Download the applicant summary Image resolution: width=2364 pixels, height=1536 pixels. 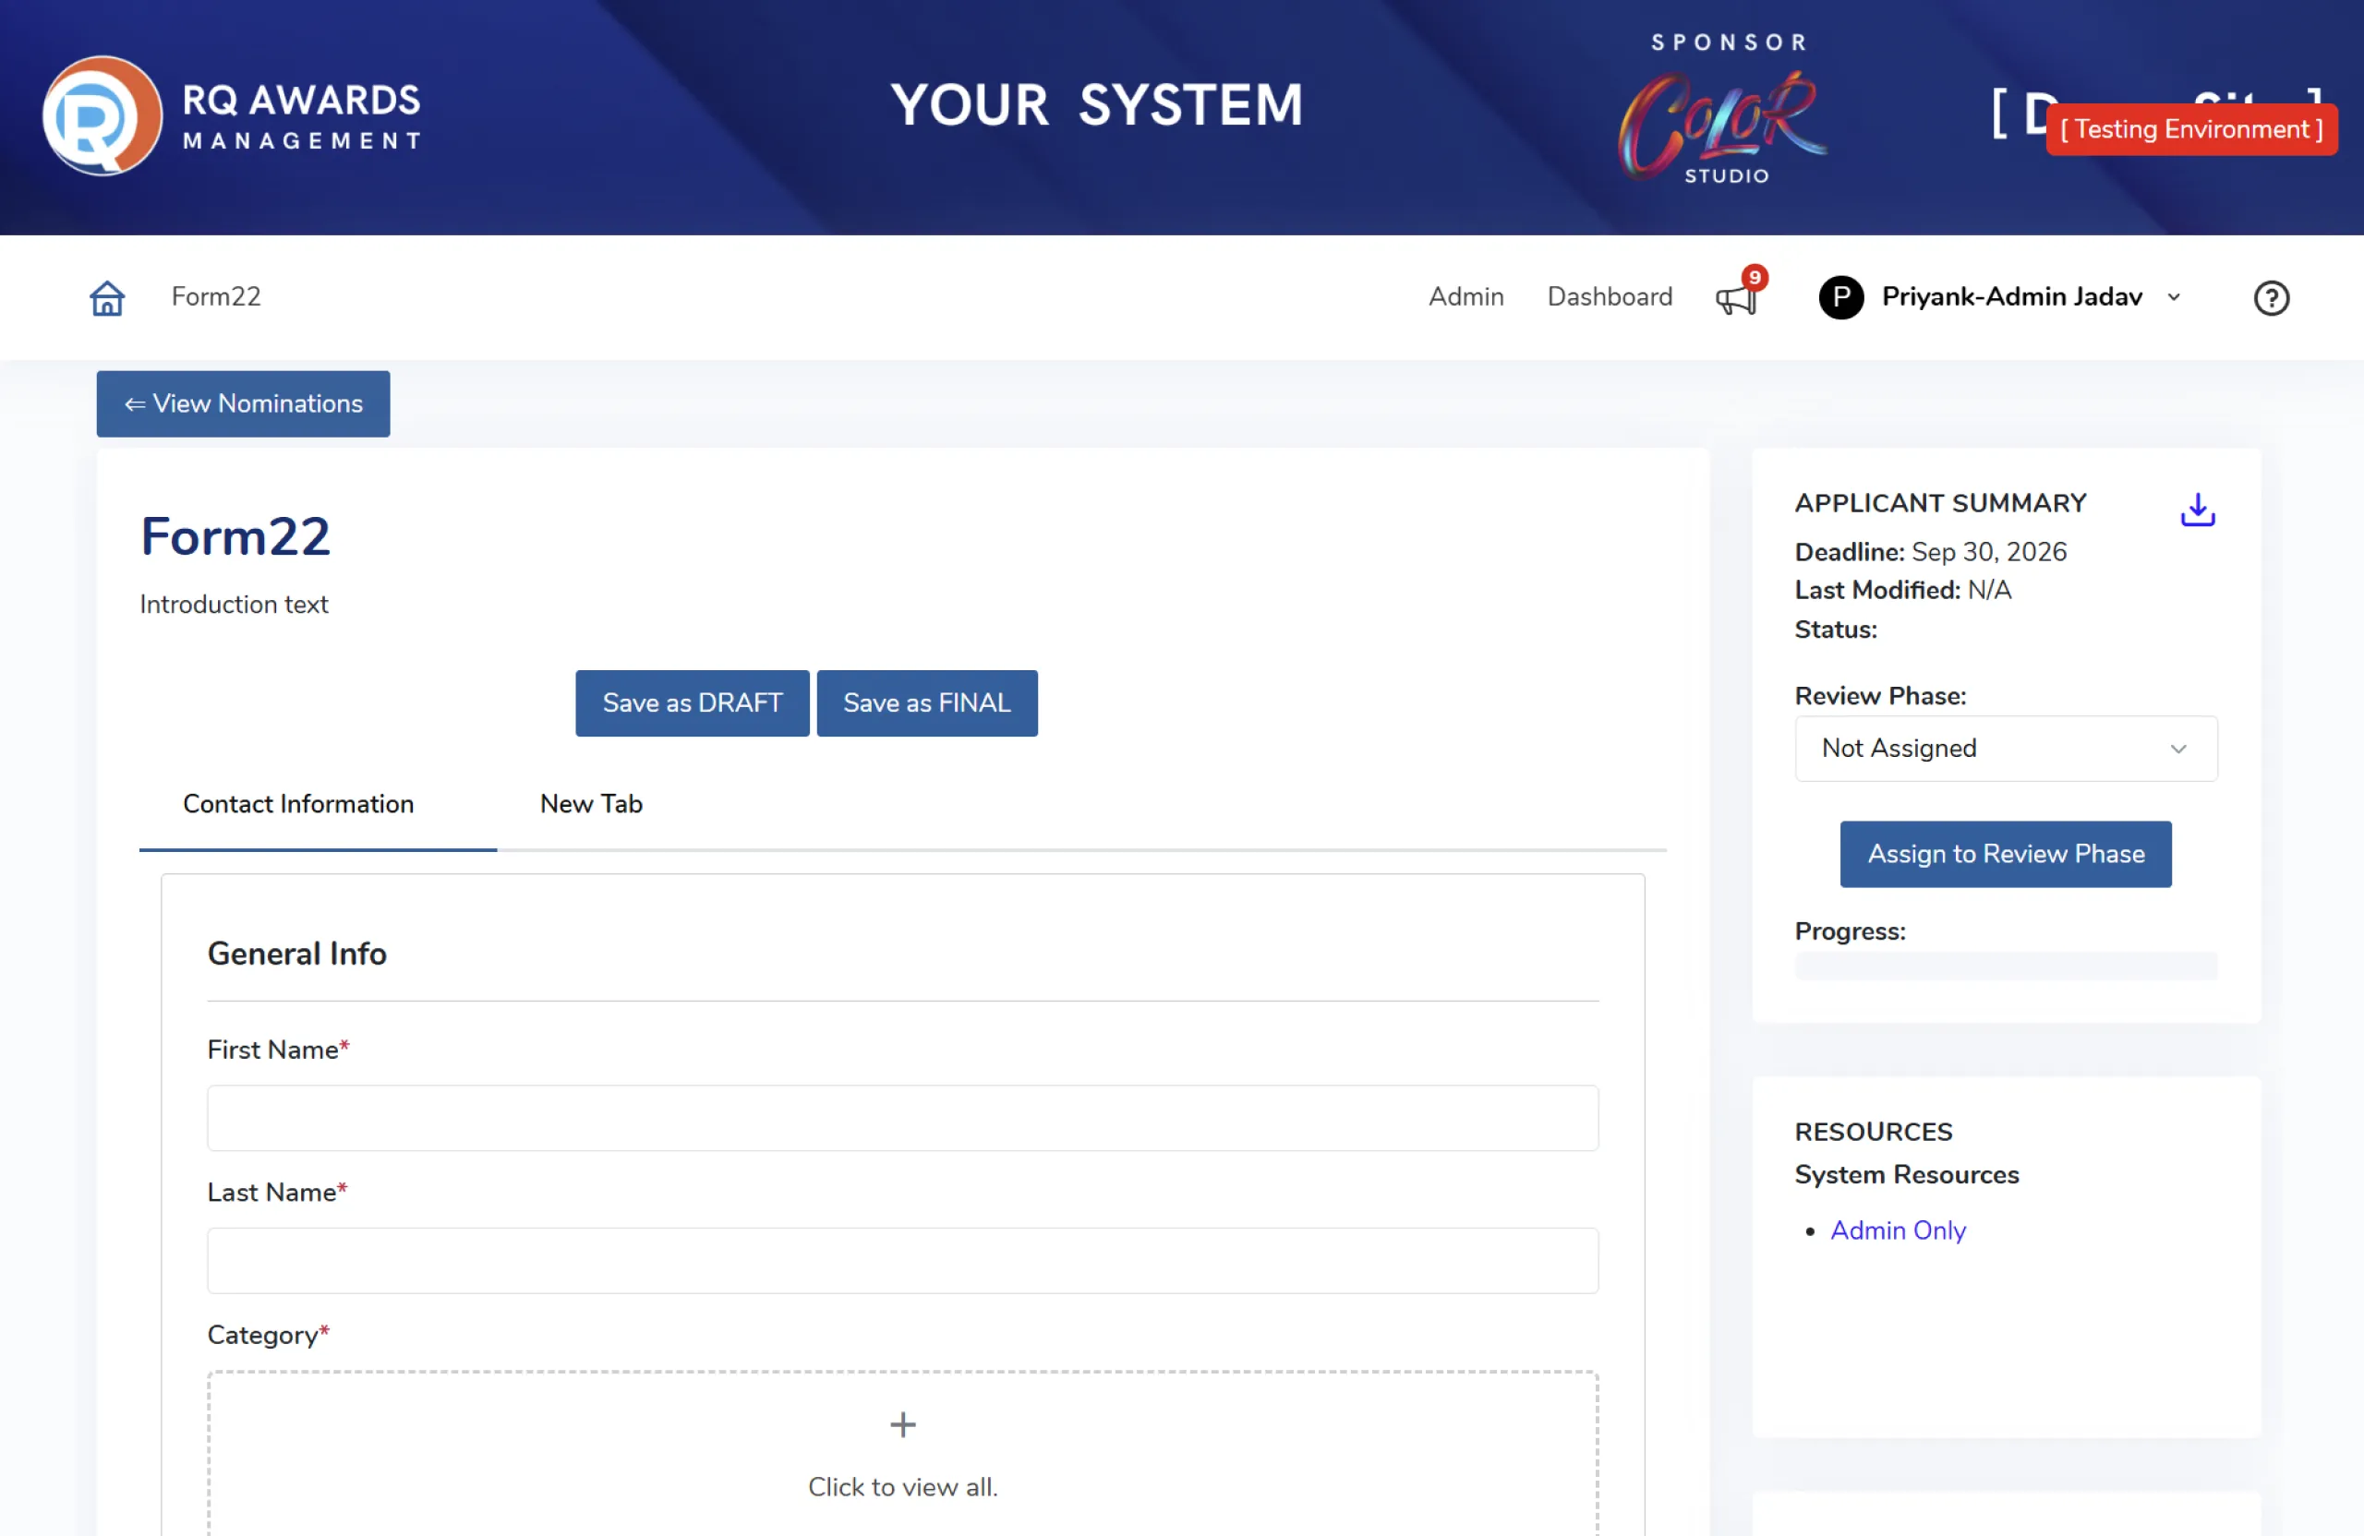(2197, 510)
